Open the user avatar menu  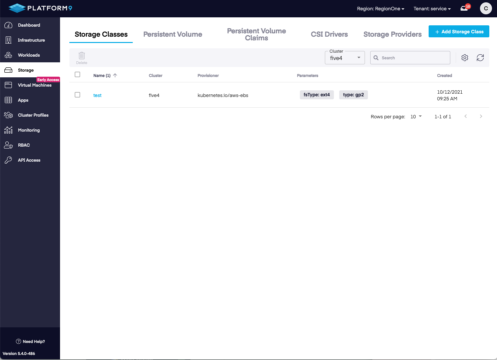coord(486,8)
